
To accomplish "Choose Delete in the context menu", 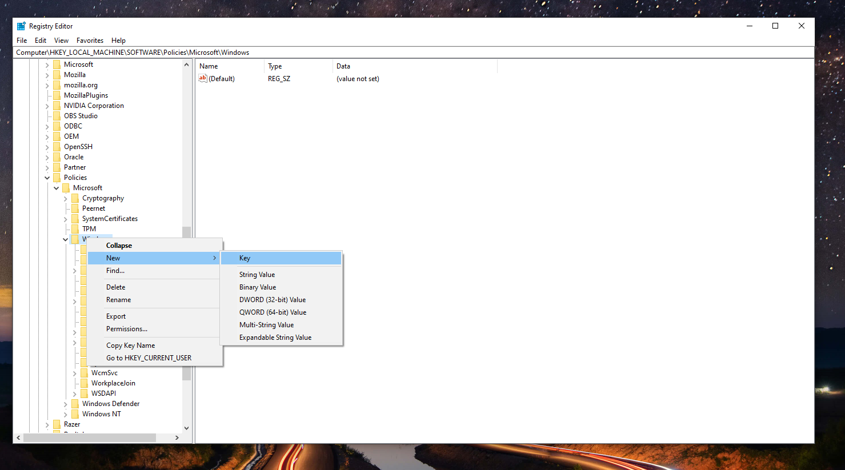I will point(155,287).
